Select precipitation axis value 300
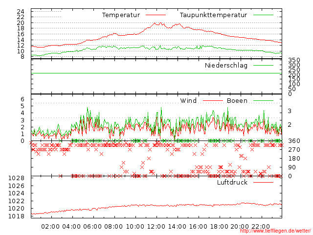Screen dimensions: 313x235 click(294, 65)
